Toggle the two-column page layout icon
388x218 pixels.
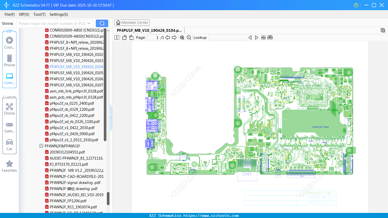pos(117,38)
